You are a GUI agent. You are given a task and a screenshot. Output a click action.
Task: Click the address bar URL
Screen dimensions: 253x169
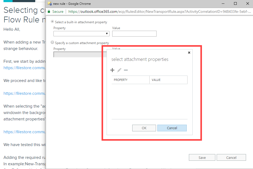pyautogui.click(x=159, y=11)
